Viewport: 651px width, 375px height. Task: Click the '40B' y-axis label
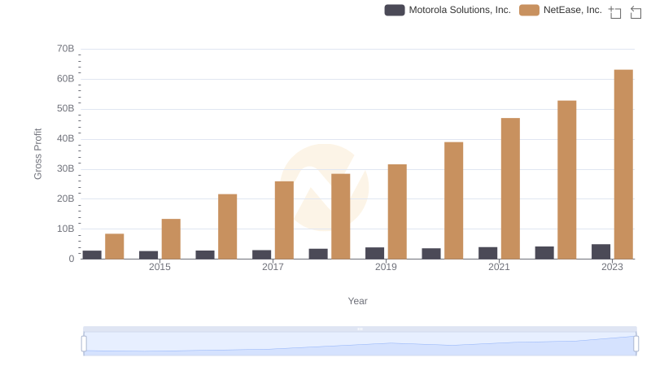[x=66, y=138]
